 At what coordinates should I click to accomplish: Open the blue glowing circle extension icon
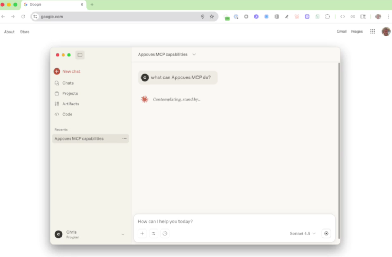[267, 16]
